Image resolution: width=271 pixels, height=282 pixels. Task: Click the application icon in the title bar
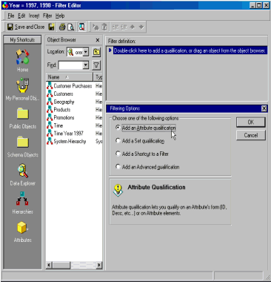[x=5, y=5]
